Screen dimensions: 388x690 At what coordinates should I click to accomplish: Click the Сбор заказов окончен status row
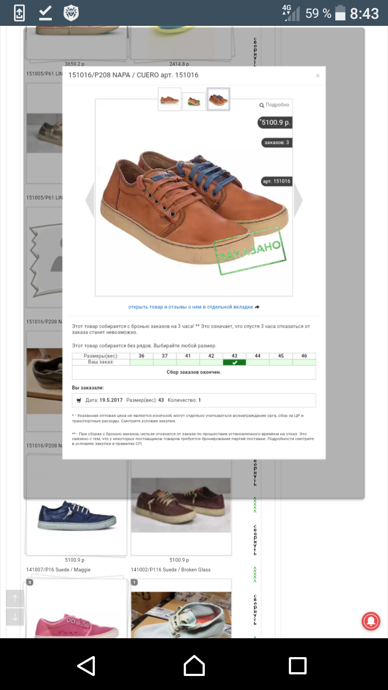[194, 372]
